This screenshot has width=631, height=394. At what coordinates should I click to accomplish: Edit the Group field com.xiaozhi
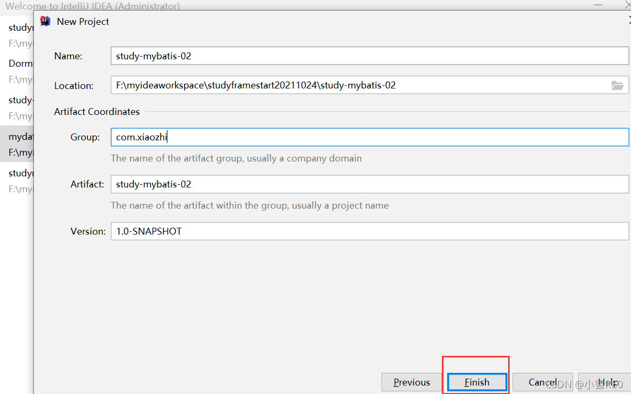point(370,137)
